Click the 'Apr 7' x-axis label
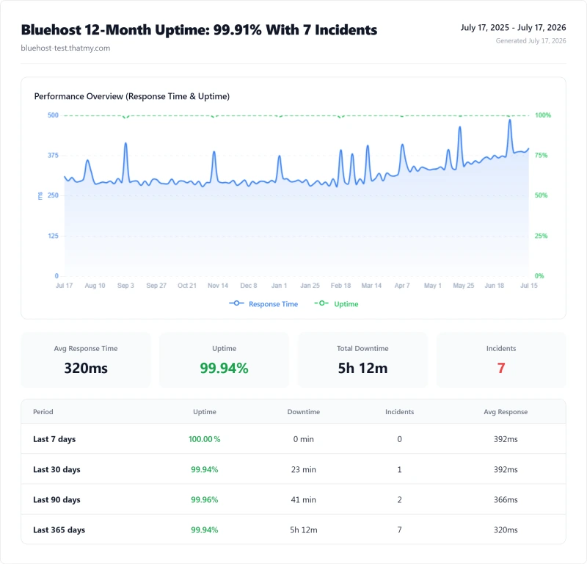 [402, 286]
